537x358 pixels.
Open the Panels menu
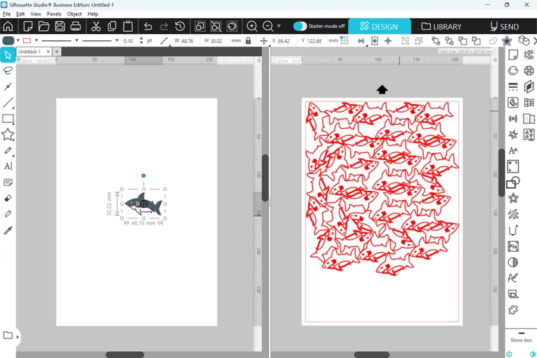(x=54, y=13)
